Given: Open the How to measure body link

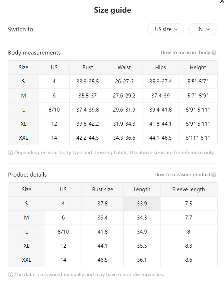Looking at the screenshot, I should coord(185,53).
